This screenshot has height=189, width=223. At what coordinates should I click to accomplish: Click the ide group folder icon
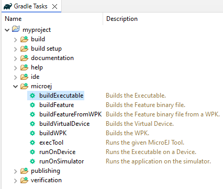point(24,77)
